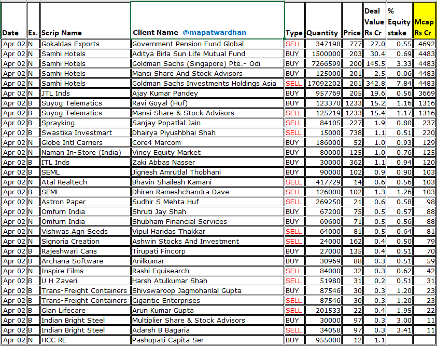Click Vishwas Agri Seeds cell
The height and width of the screenshot is (346, 437).
(86, 231)
